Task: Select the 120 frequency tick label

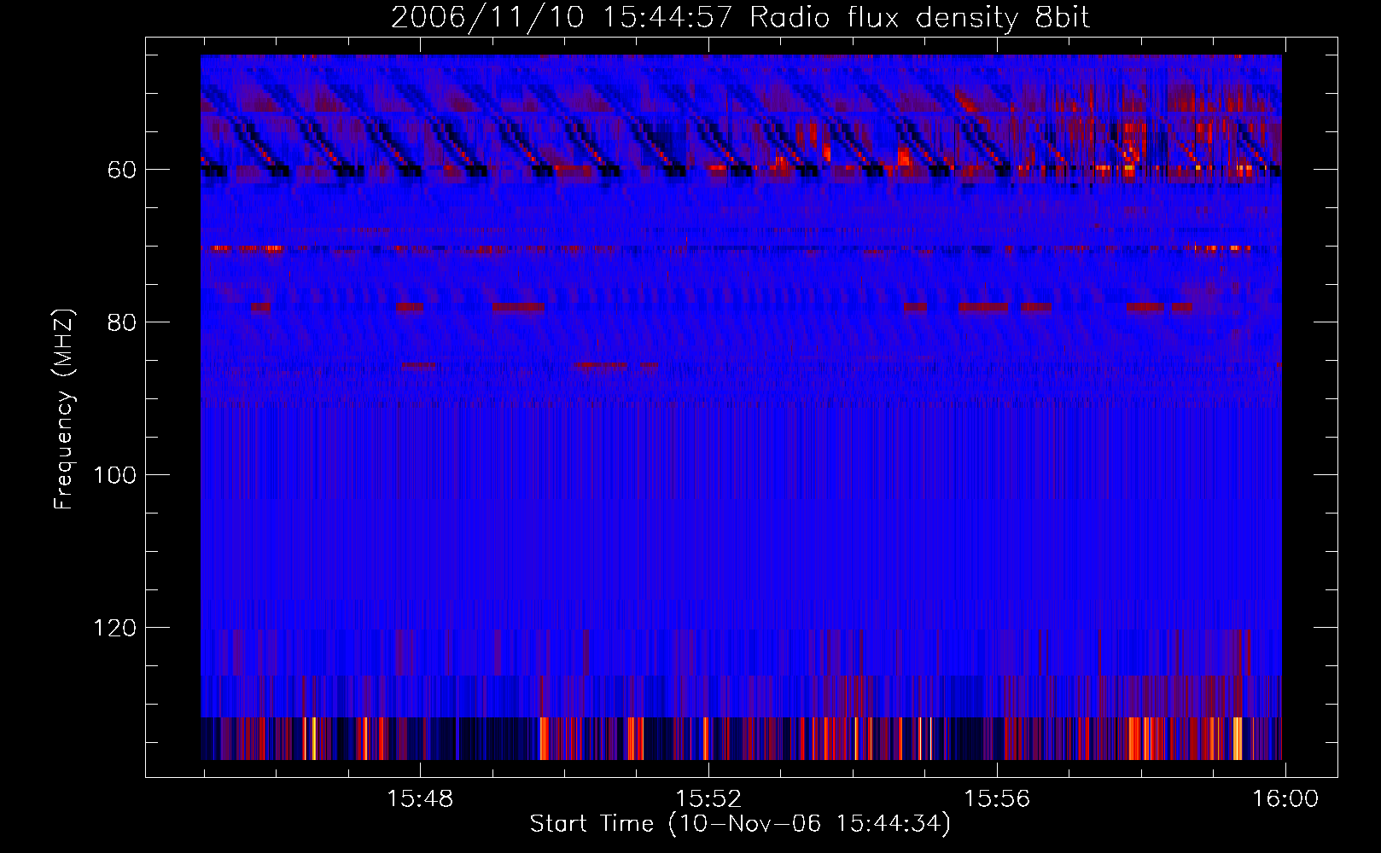Action: (x=115, y=628)
